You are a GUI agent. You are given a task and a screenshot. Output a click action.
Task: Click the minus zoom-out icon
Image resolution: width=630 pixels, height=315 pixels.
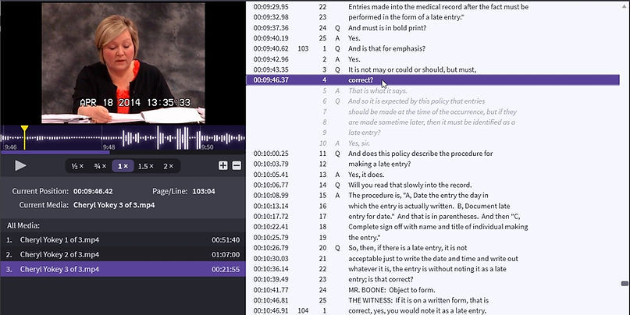pyautogui.click(x=237, y=165)
